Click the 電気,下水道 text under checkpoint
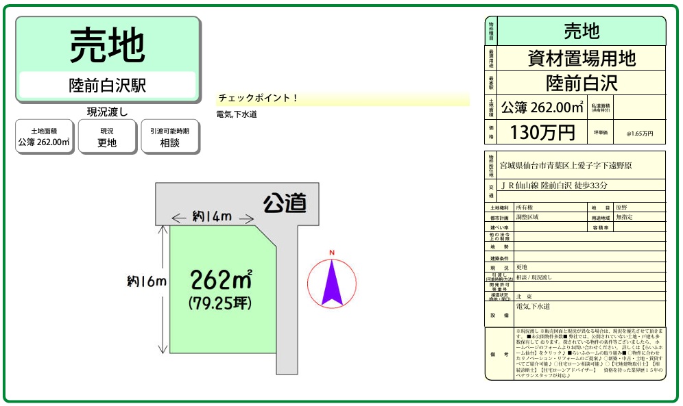This screenshot has height=406, width=683. [237, 114]
